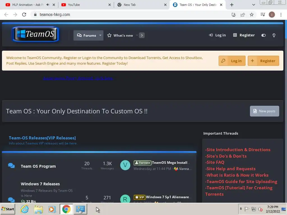Click the orange Log in button

232,61
